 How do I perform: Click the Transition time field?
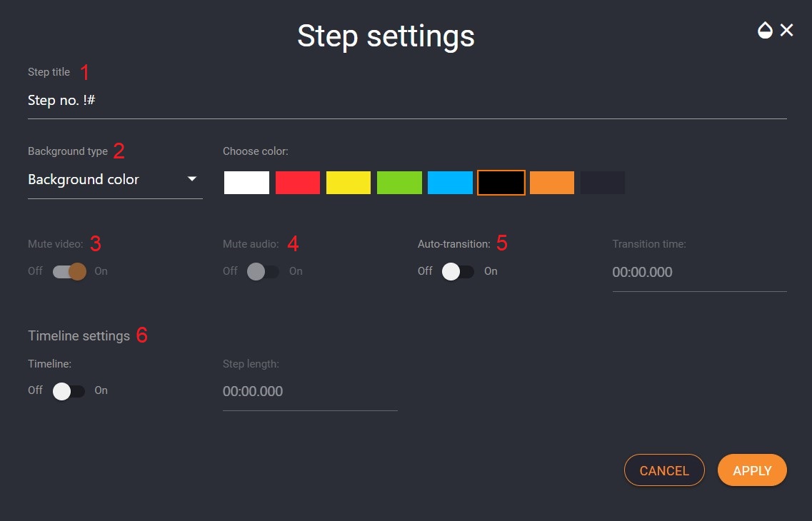pos(700,272)
